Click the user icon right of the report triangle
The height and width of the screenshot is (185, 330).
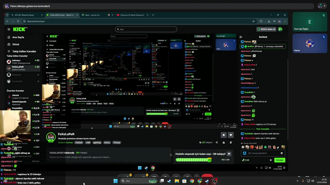[x=231, y=142]
